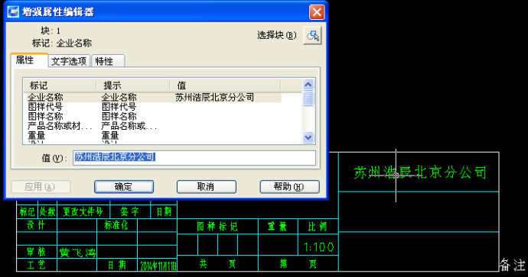Click the 重量 cell in drawing title block
528x277 pixels.
(x=277, y=227)
